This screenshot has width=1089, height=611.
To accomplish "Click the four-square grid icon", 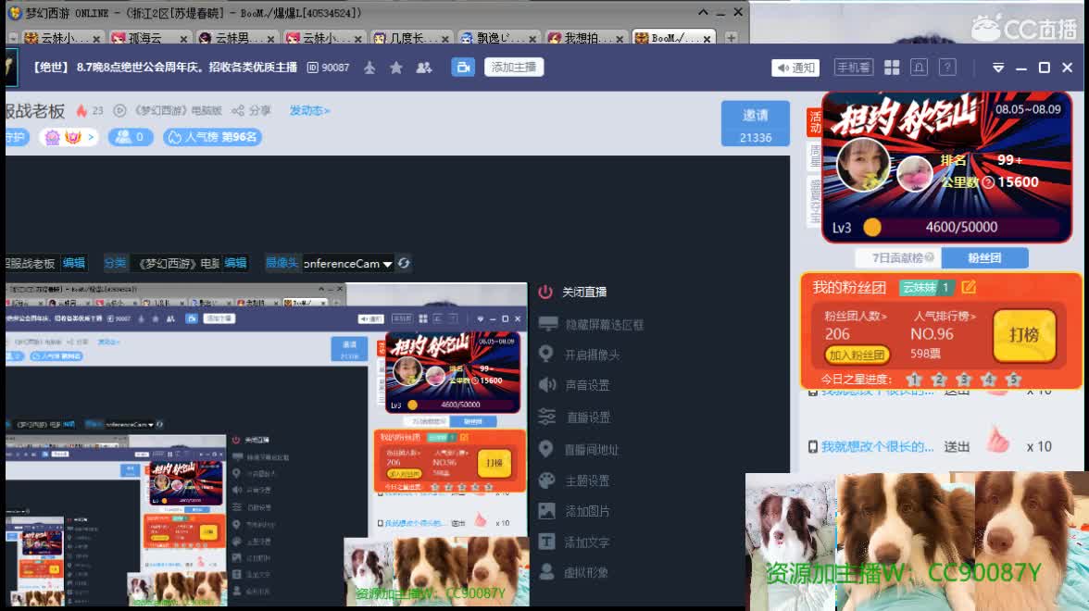I will coord(892,68).
